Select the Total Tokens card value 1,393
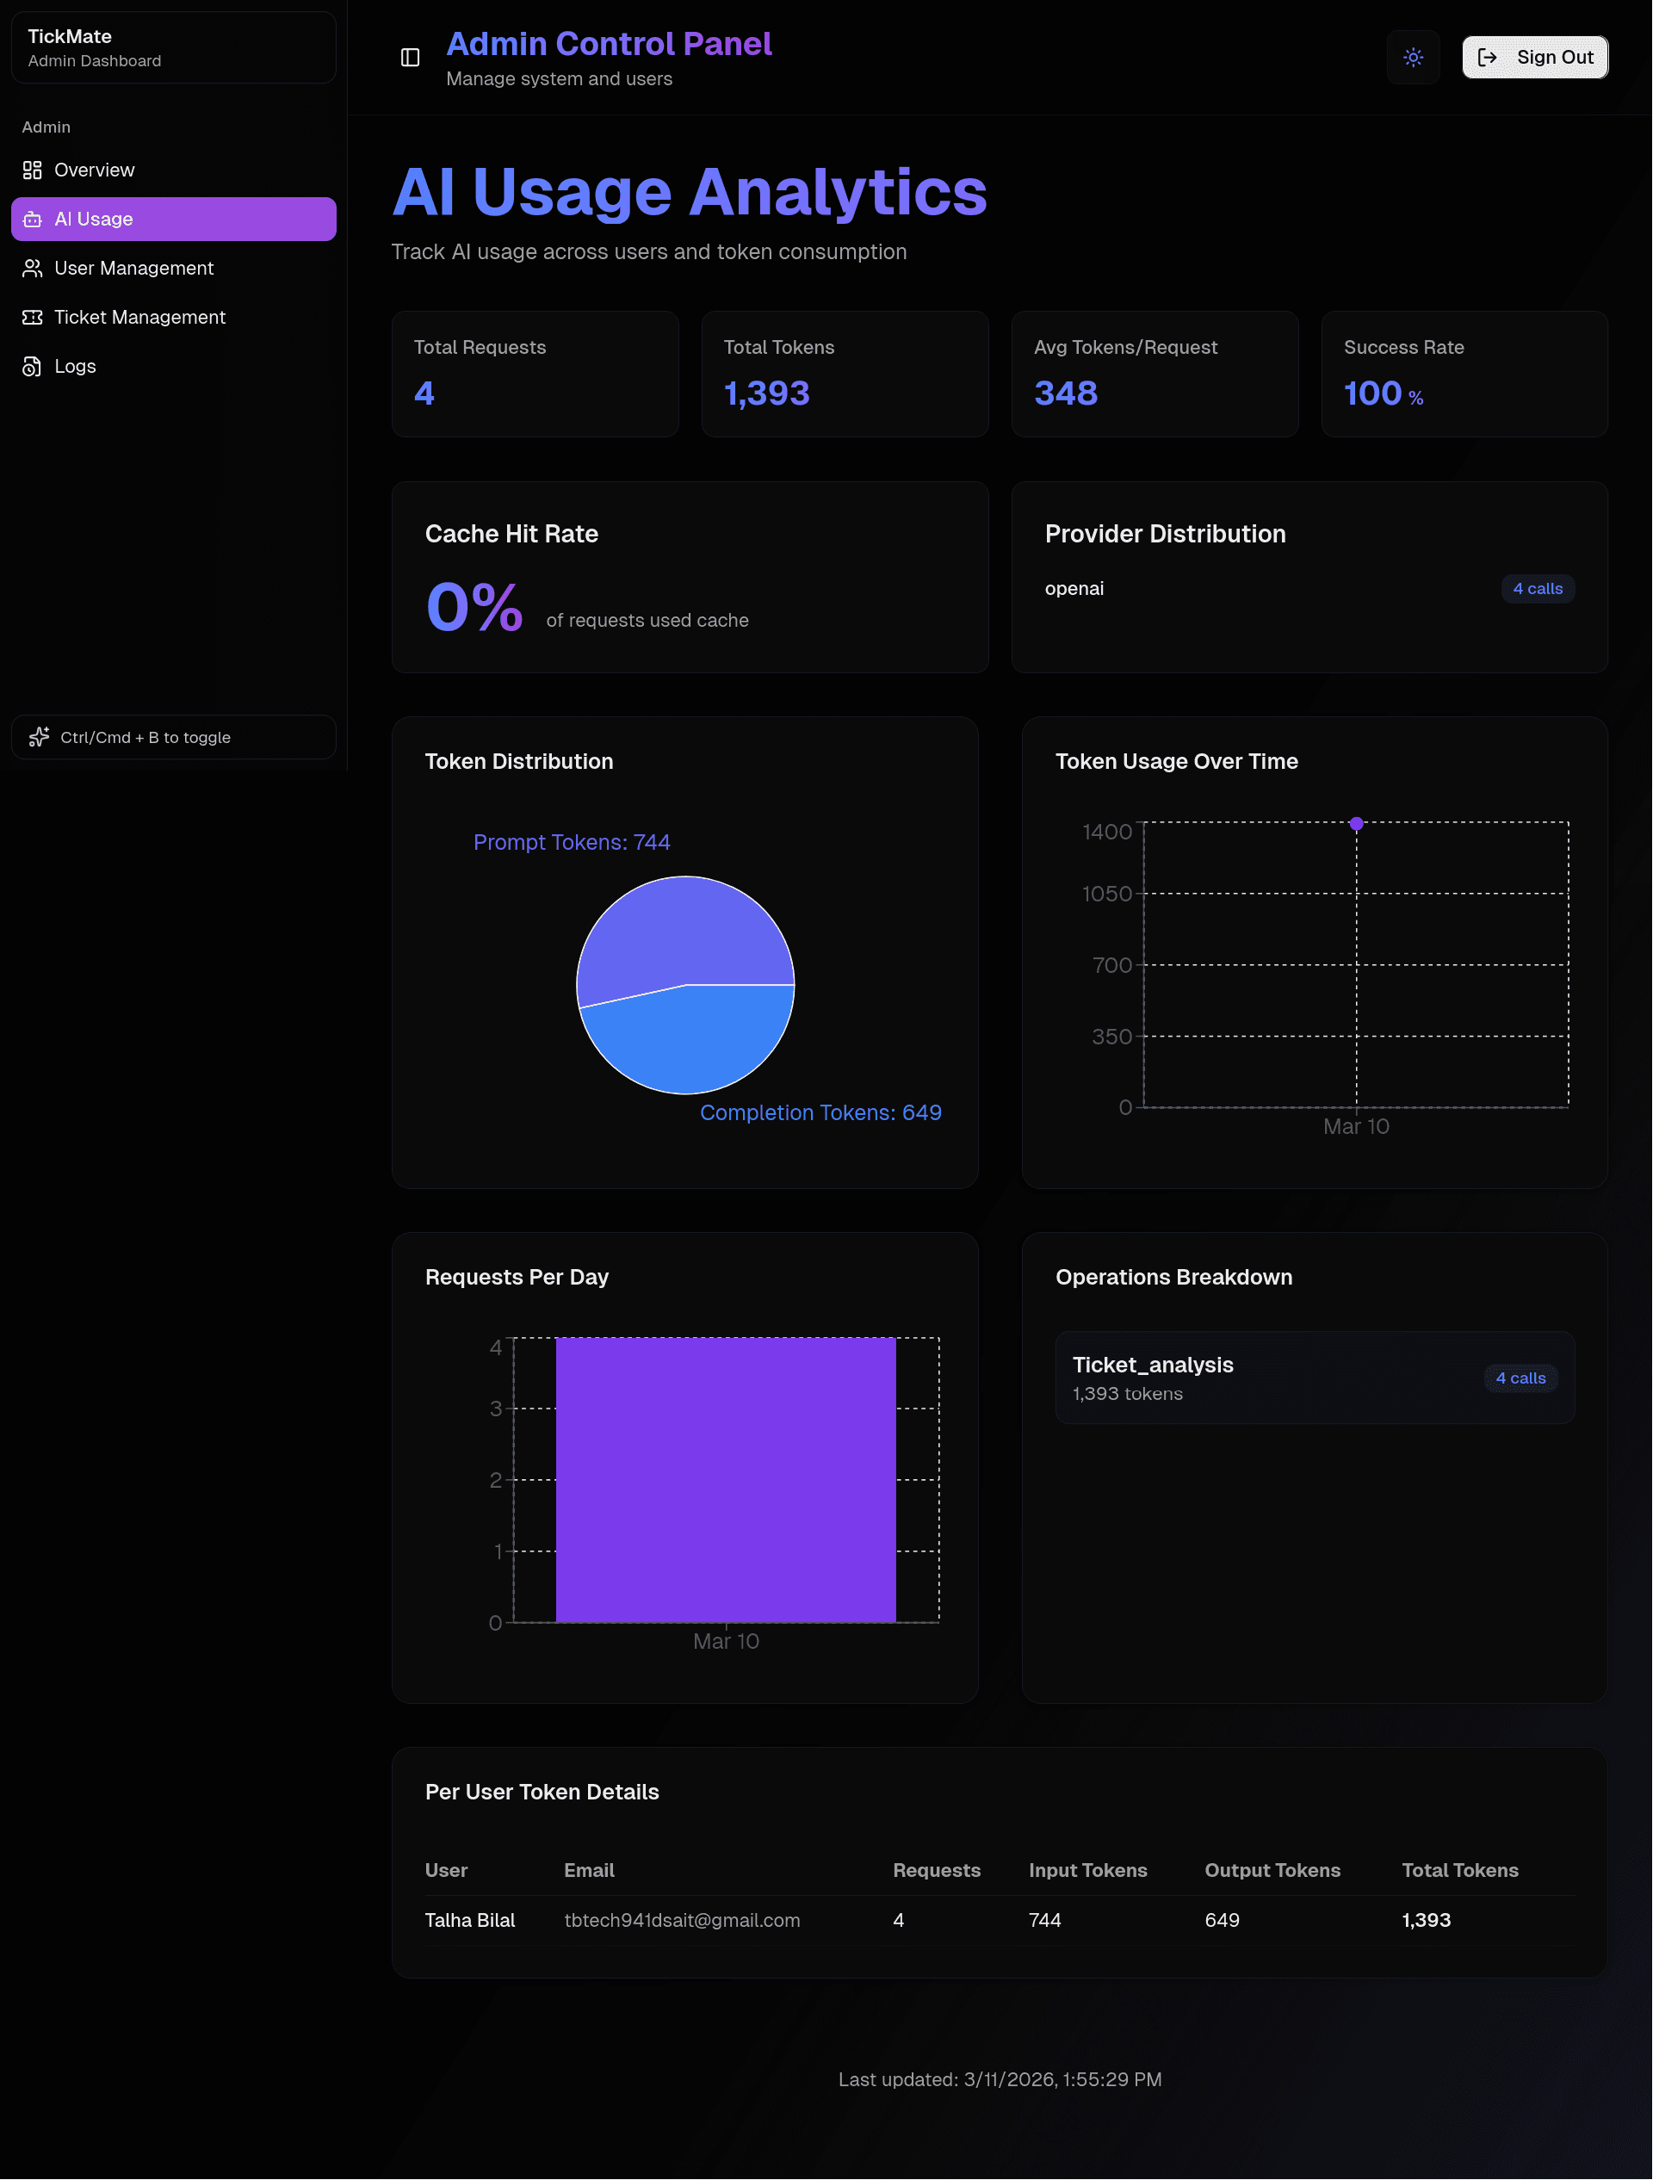Screen dimensions: 1653x2180 [x=767, y=393]
